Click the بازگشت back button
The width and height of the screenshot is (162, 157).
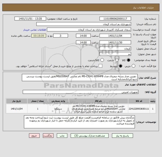[x=48, y=136]
